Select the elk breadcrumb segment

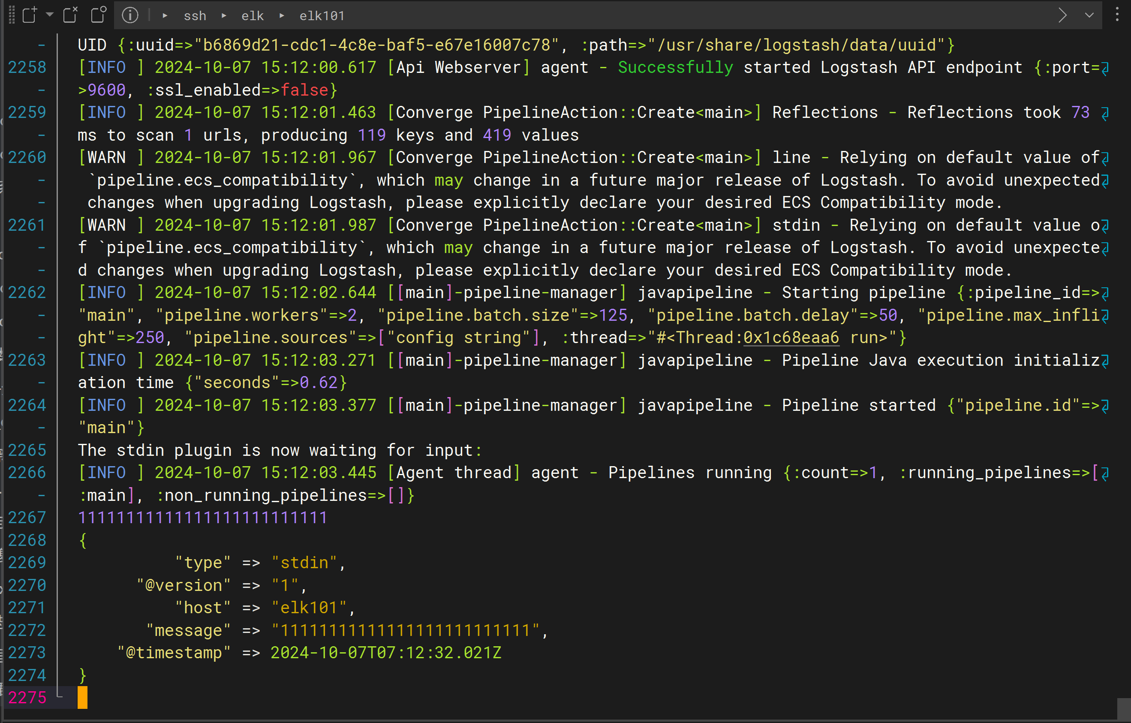[253, 16]
